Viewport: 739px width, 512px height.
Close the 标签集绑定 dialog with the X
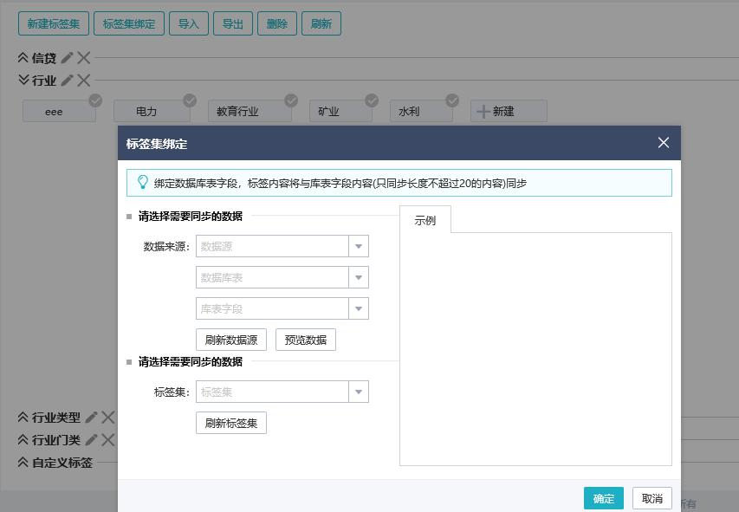point(664,143)
